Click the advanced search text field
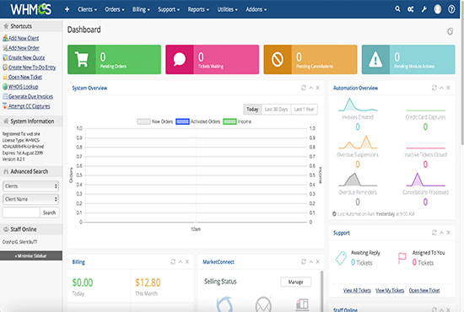 pyautogui.click(x=21, y=212)
